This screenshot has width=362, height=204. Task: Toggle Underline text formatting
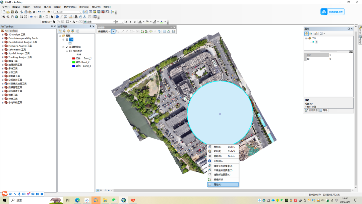tap(135, 22)
